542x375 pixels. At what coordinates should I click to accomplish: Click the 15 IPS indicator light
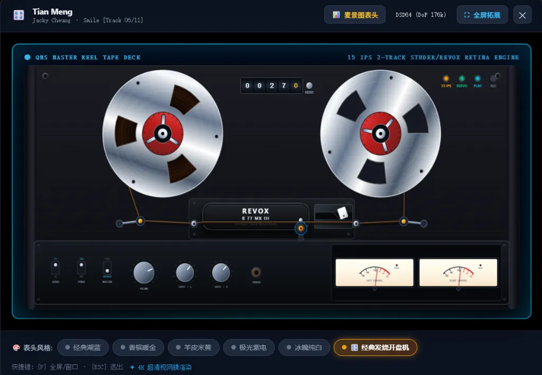click(446, 78)
